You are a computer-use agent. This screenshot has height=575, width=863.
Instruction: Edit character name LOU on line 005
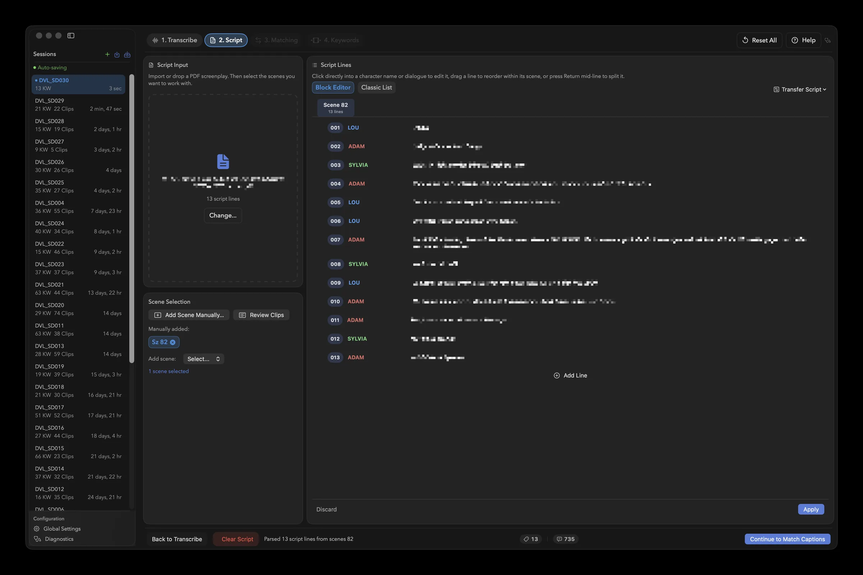(x=354, y=202)
